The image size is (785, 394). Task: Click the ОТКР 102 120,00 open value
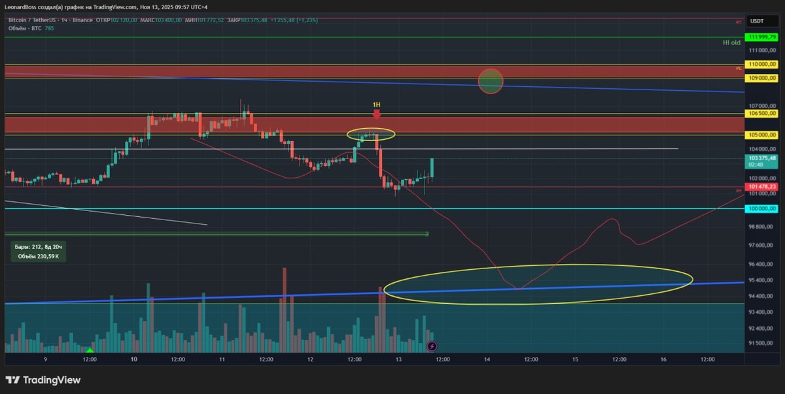pos(116,20)
